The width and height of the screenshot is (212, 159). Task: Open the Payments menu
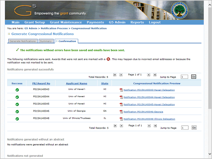(95, 23)
